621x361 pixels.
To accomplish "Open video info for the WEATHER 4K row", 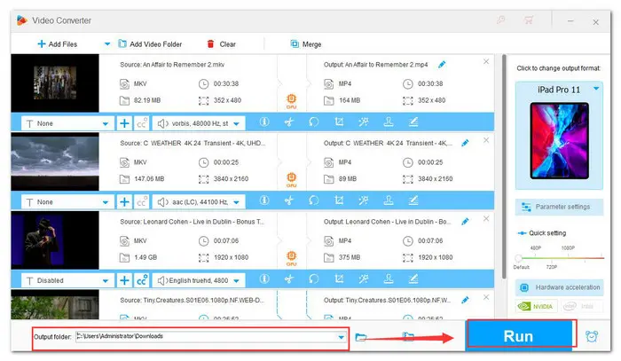I will [x=264, y=200].
